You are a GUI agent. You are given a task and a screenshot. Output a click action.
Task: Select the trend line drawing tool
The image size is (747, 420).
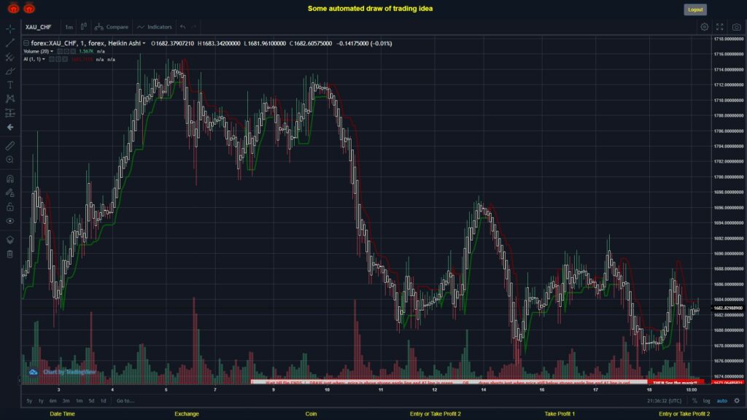(10, 43)
